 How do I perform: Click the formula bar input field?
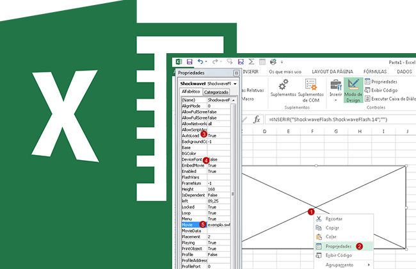(342, 120)
